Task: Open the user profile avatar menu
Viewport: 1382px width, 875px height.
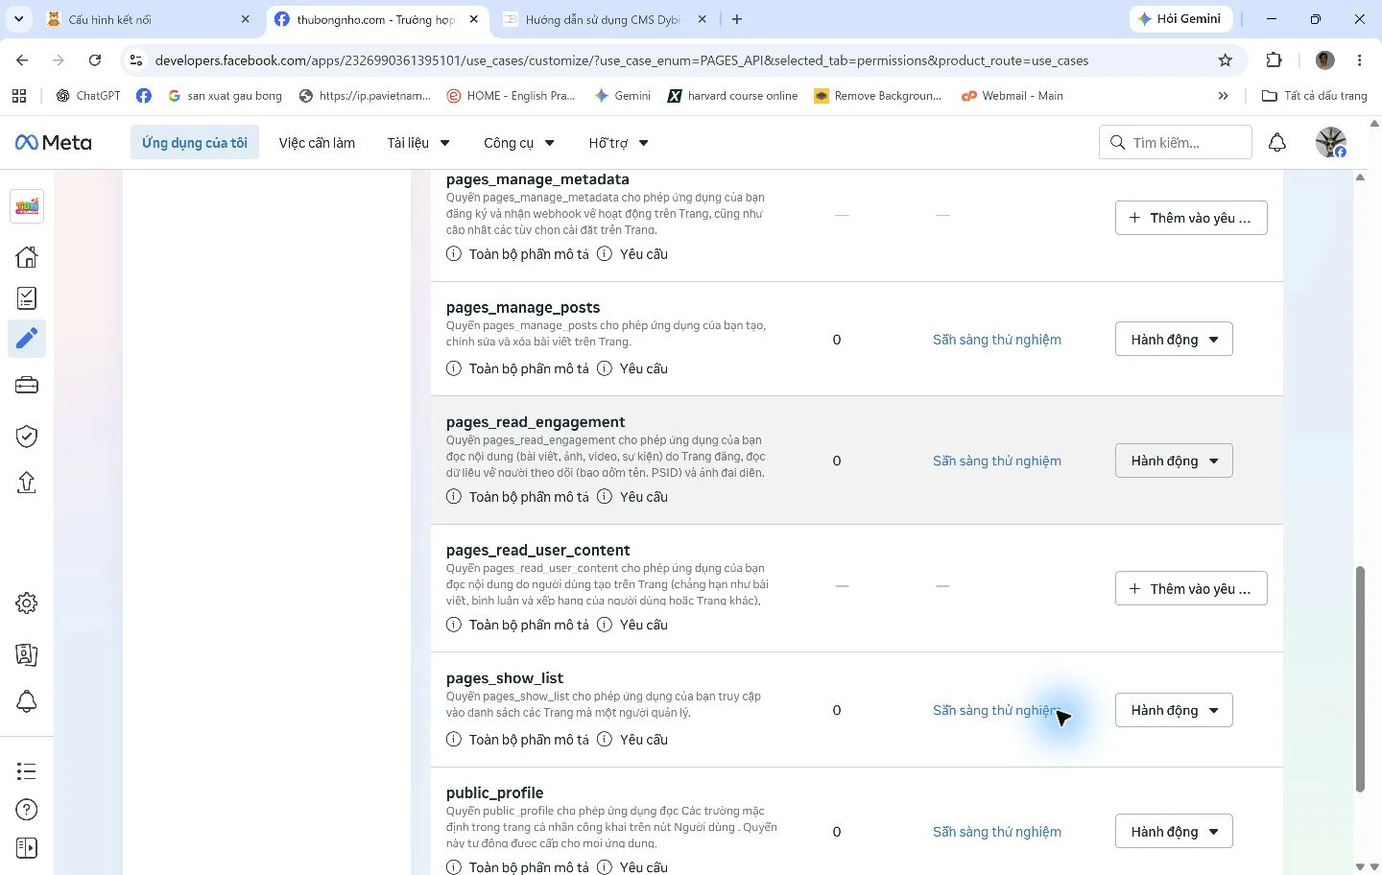Action: (x=1330, y=143)
